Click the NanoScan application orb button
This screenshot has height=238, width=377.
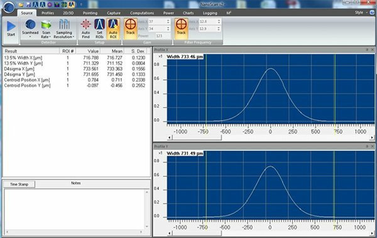pyautogui.click(x=9, y=7)
